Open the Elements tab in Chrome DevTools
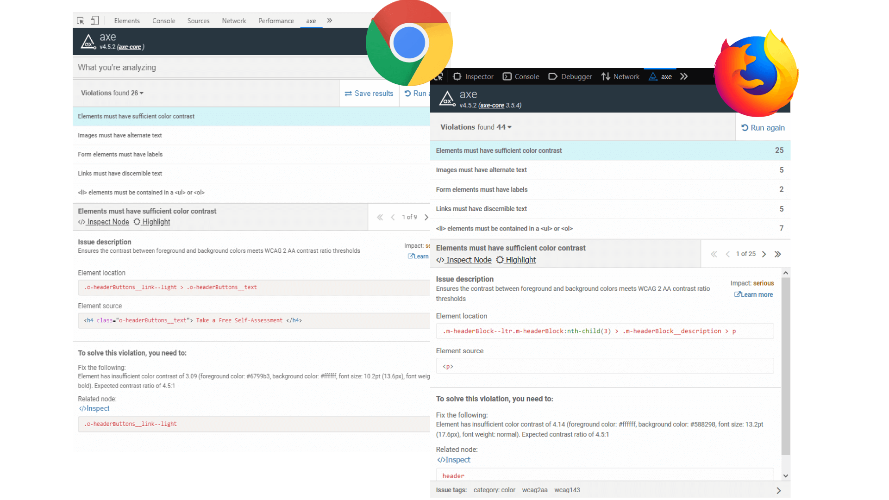Image resolution: width=889 pixels, height=500 pixels. tap(127, 21)
